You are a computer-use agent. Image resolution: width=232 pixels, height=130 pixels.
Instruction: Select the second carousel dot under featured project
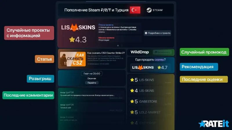tap(122, 46)
